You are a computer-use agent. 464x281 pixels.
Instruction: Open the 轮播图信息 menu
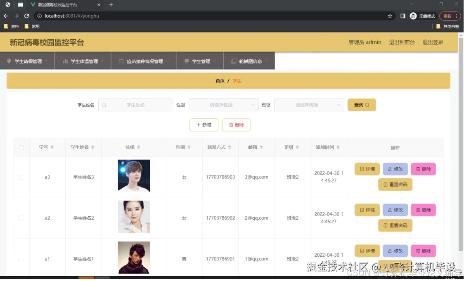(249, 61)
